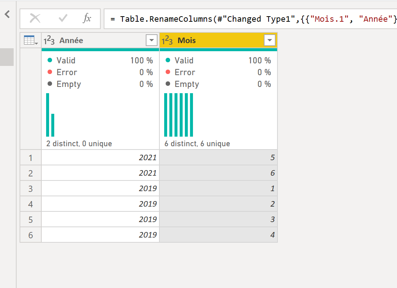Select row number 4

31,204
